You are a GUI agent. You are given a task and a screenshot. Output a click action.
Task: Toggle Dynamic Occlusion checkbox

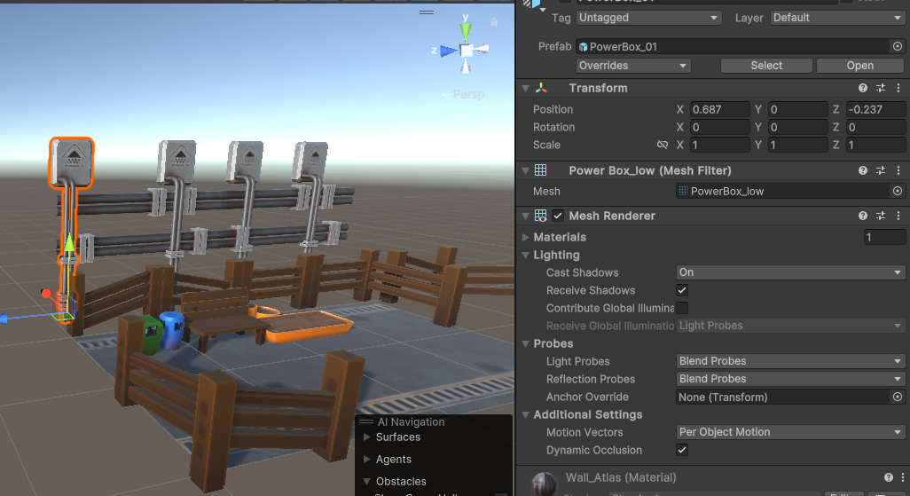point(682,450)
